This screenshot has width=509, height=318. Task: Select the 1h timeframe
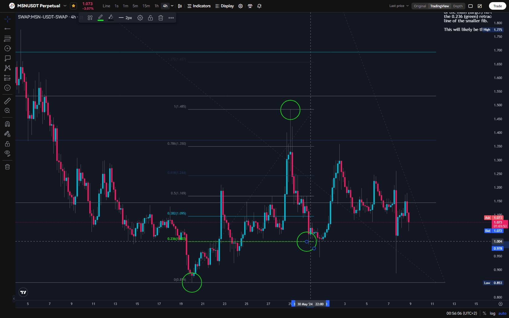[x=157, y=6]
